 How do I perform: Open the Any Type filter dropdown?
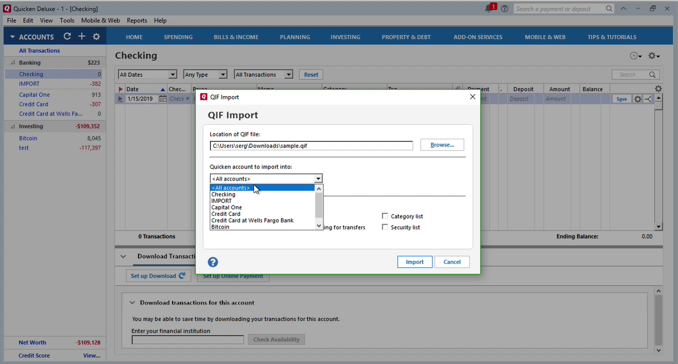pyautogui.click(x=205, y=75)
